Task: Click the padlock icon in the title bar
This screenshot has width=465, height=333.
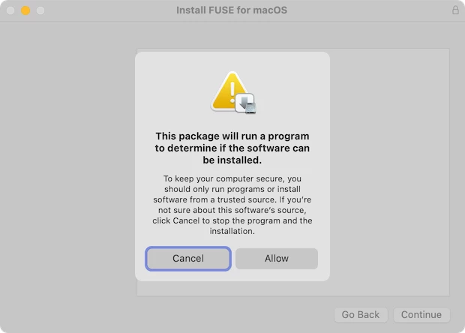Action: [455, 10]
